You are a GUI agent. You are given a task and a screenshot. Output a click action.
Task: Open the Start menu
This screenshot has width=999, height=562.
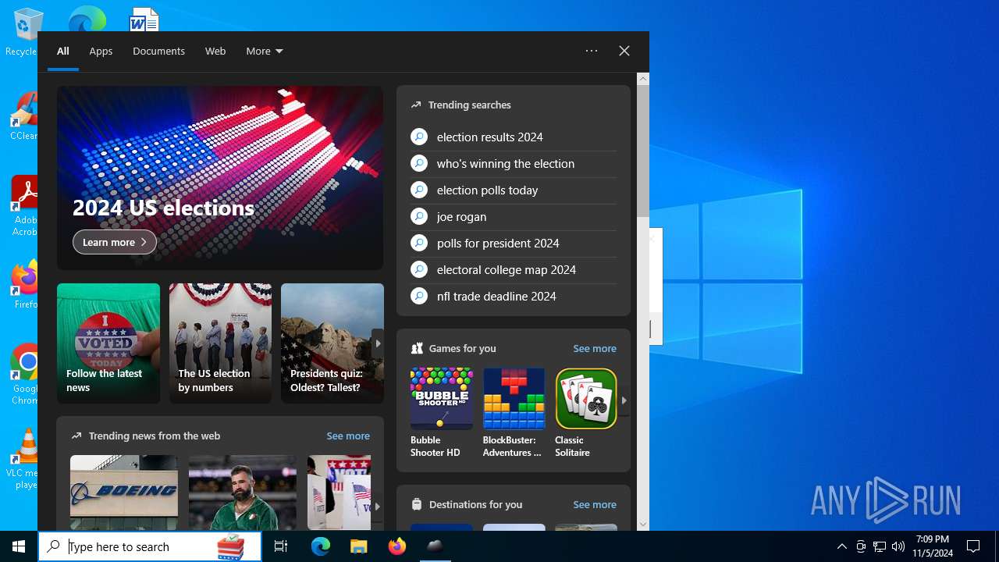click(x=19, y=546)
